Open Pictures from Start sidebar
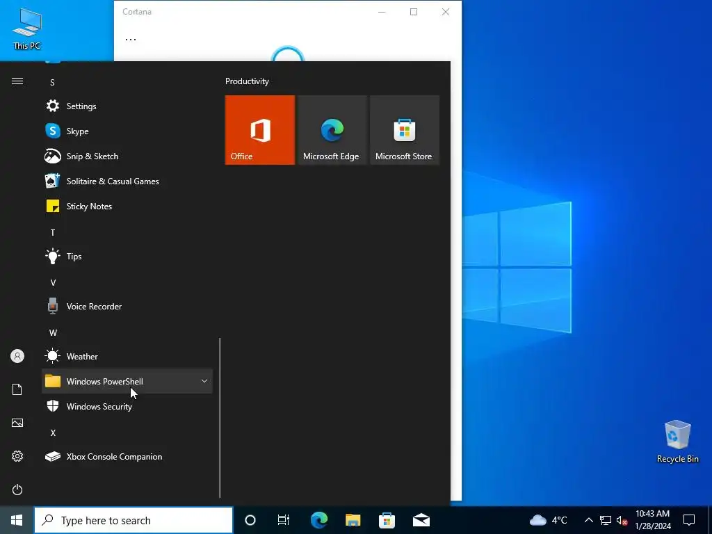 [17, 423]
